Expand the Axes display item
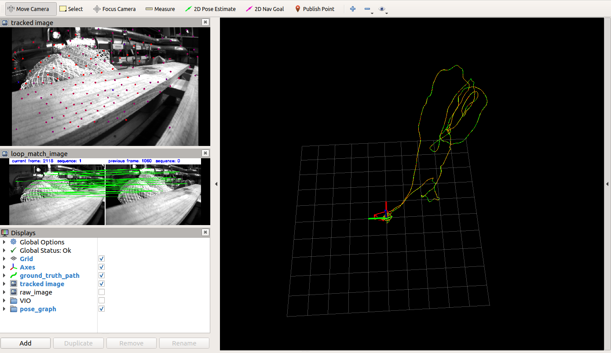Image resolution: width=611 pixels, height=353 pixels. tap(4, 267)
